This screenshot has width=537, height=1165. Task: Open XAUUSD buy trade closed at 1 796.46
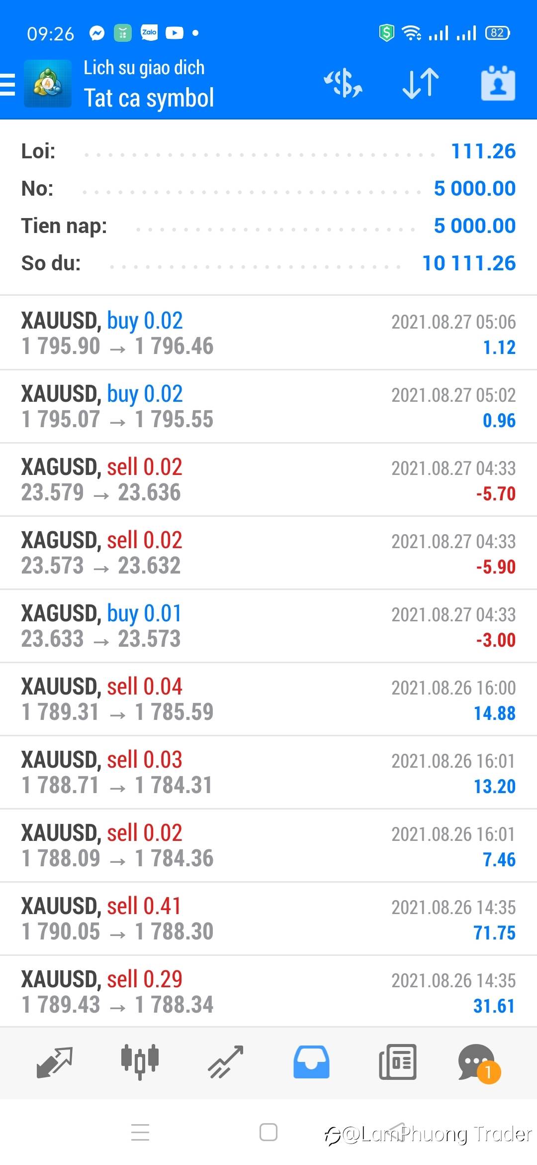[268, 333]
